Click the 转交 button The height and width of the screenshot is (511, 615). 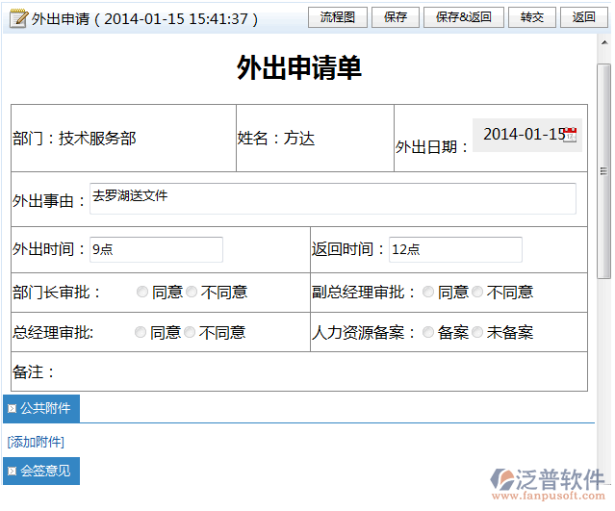pyautogui.click(x=531, y=17)
